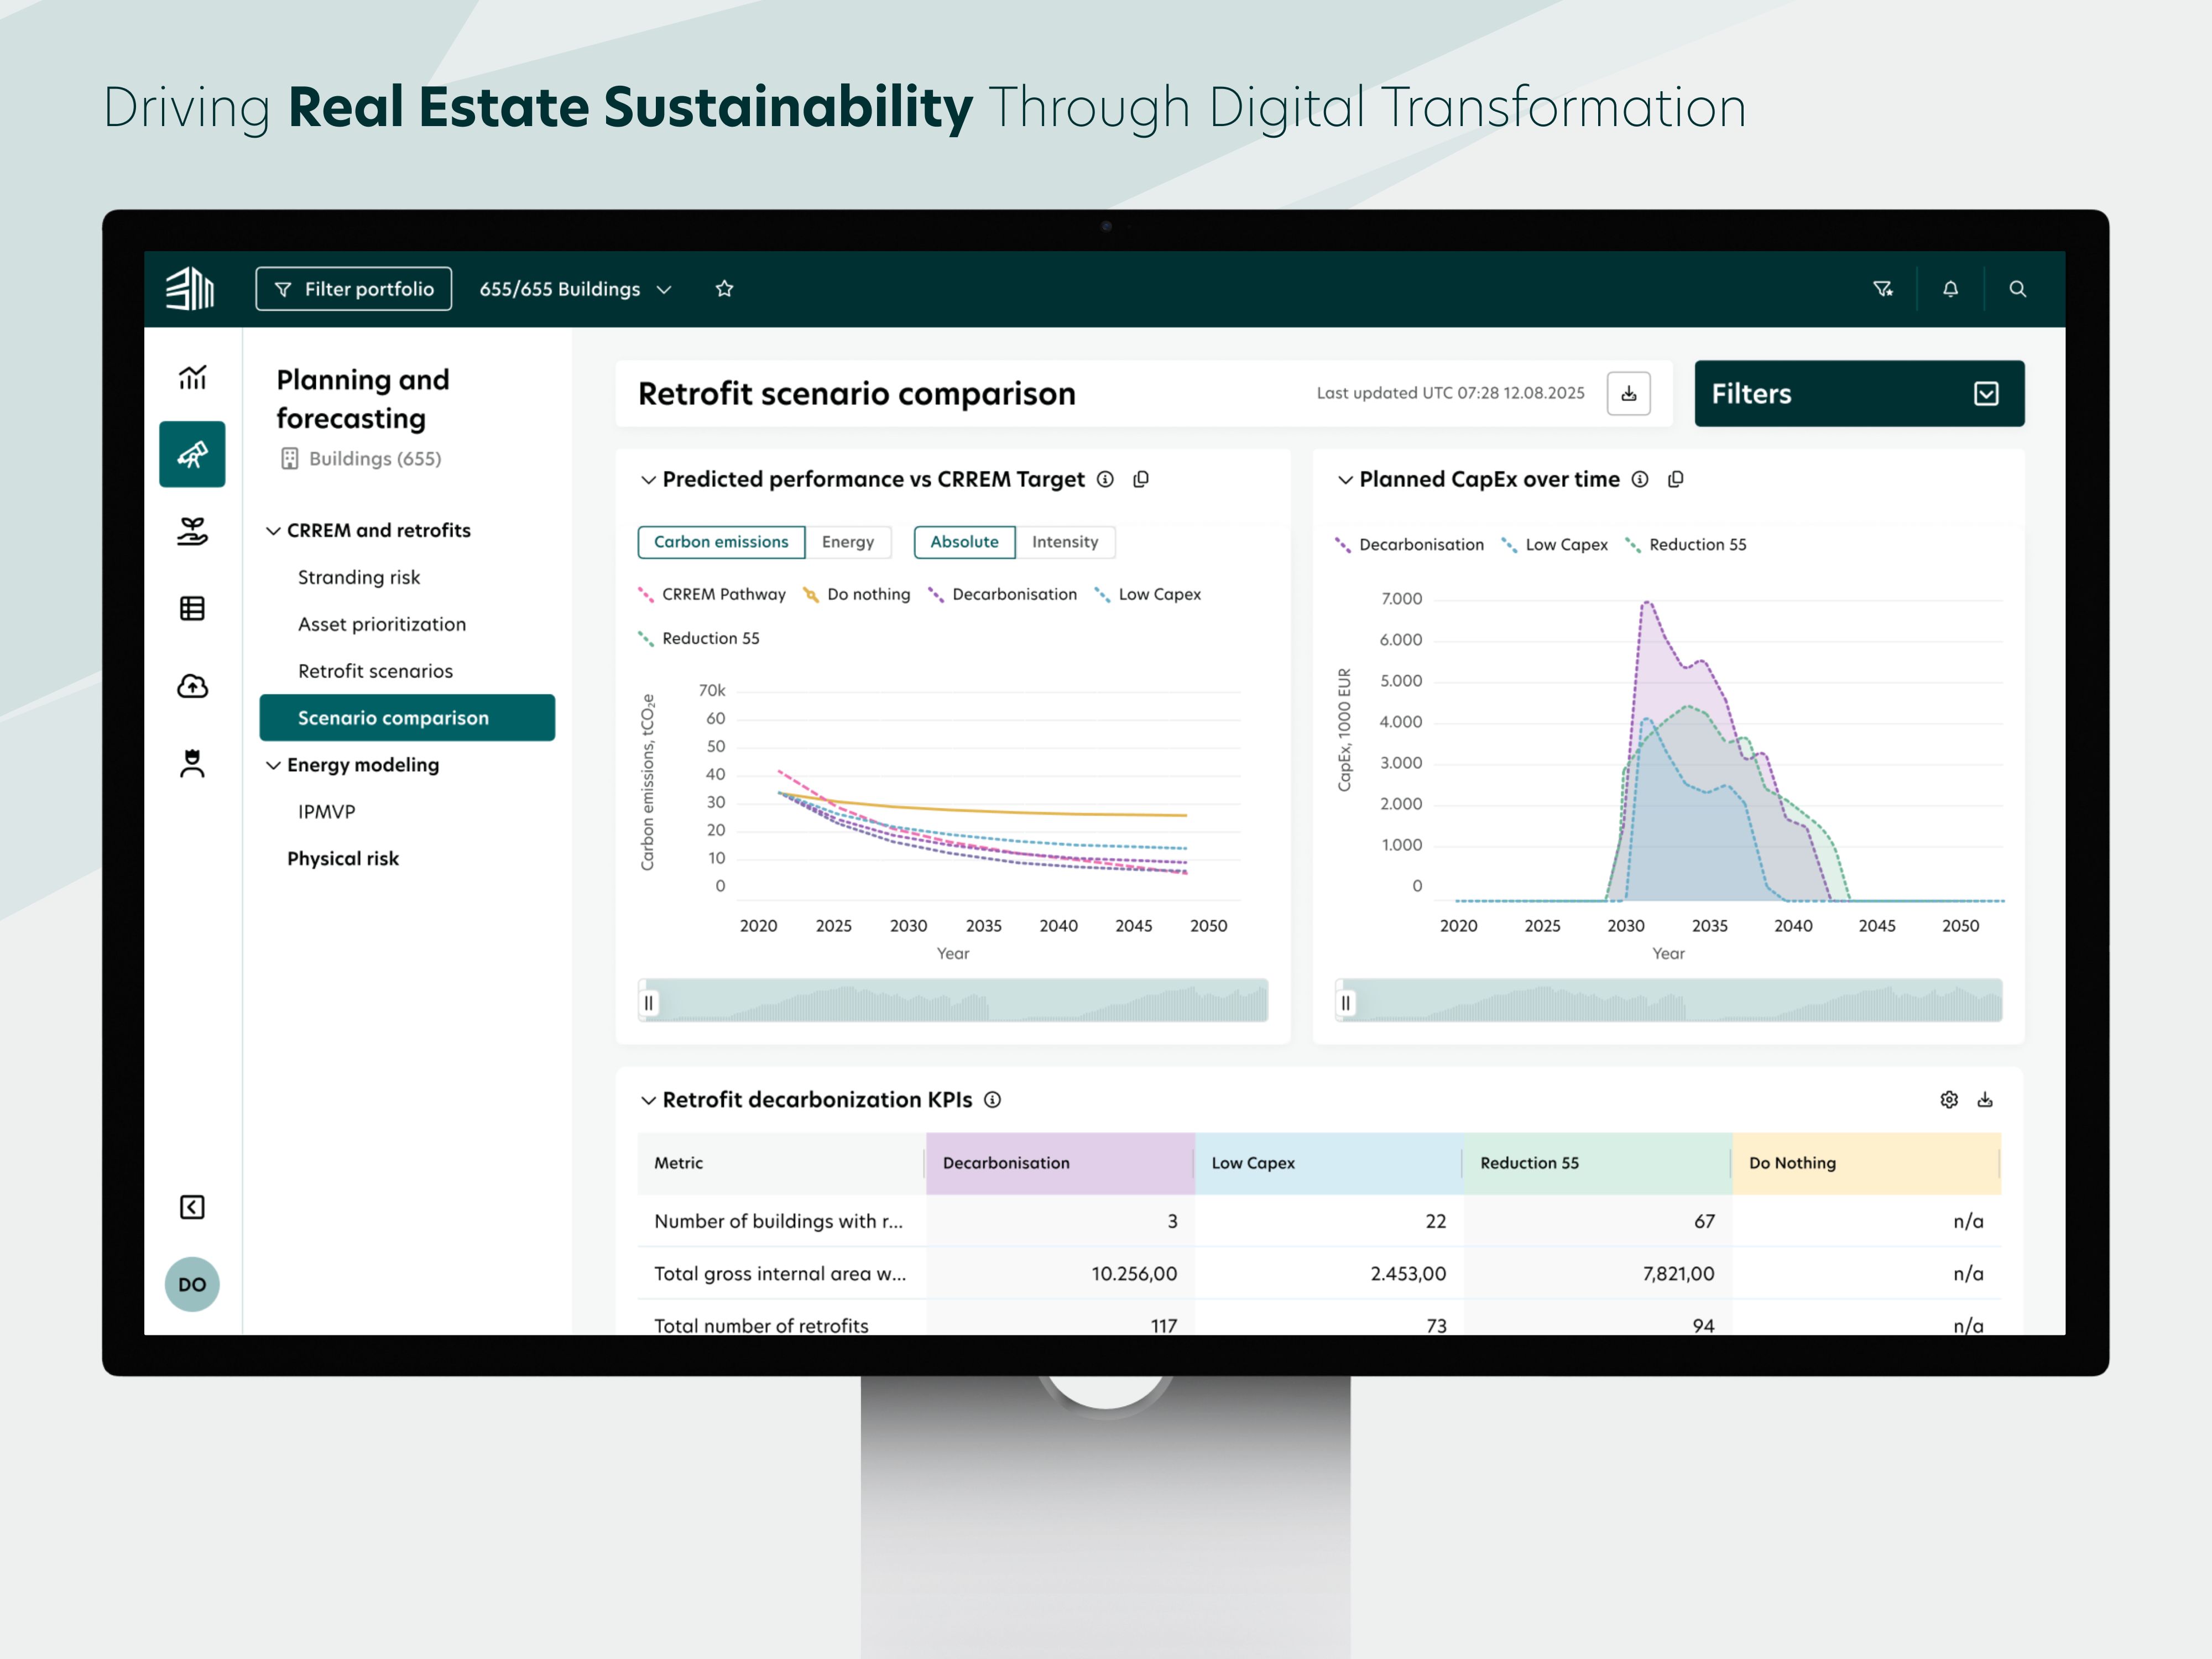Switch chart to Intensity mode
This screenshot has height=1659, width=2212.
click(1064, 542)
